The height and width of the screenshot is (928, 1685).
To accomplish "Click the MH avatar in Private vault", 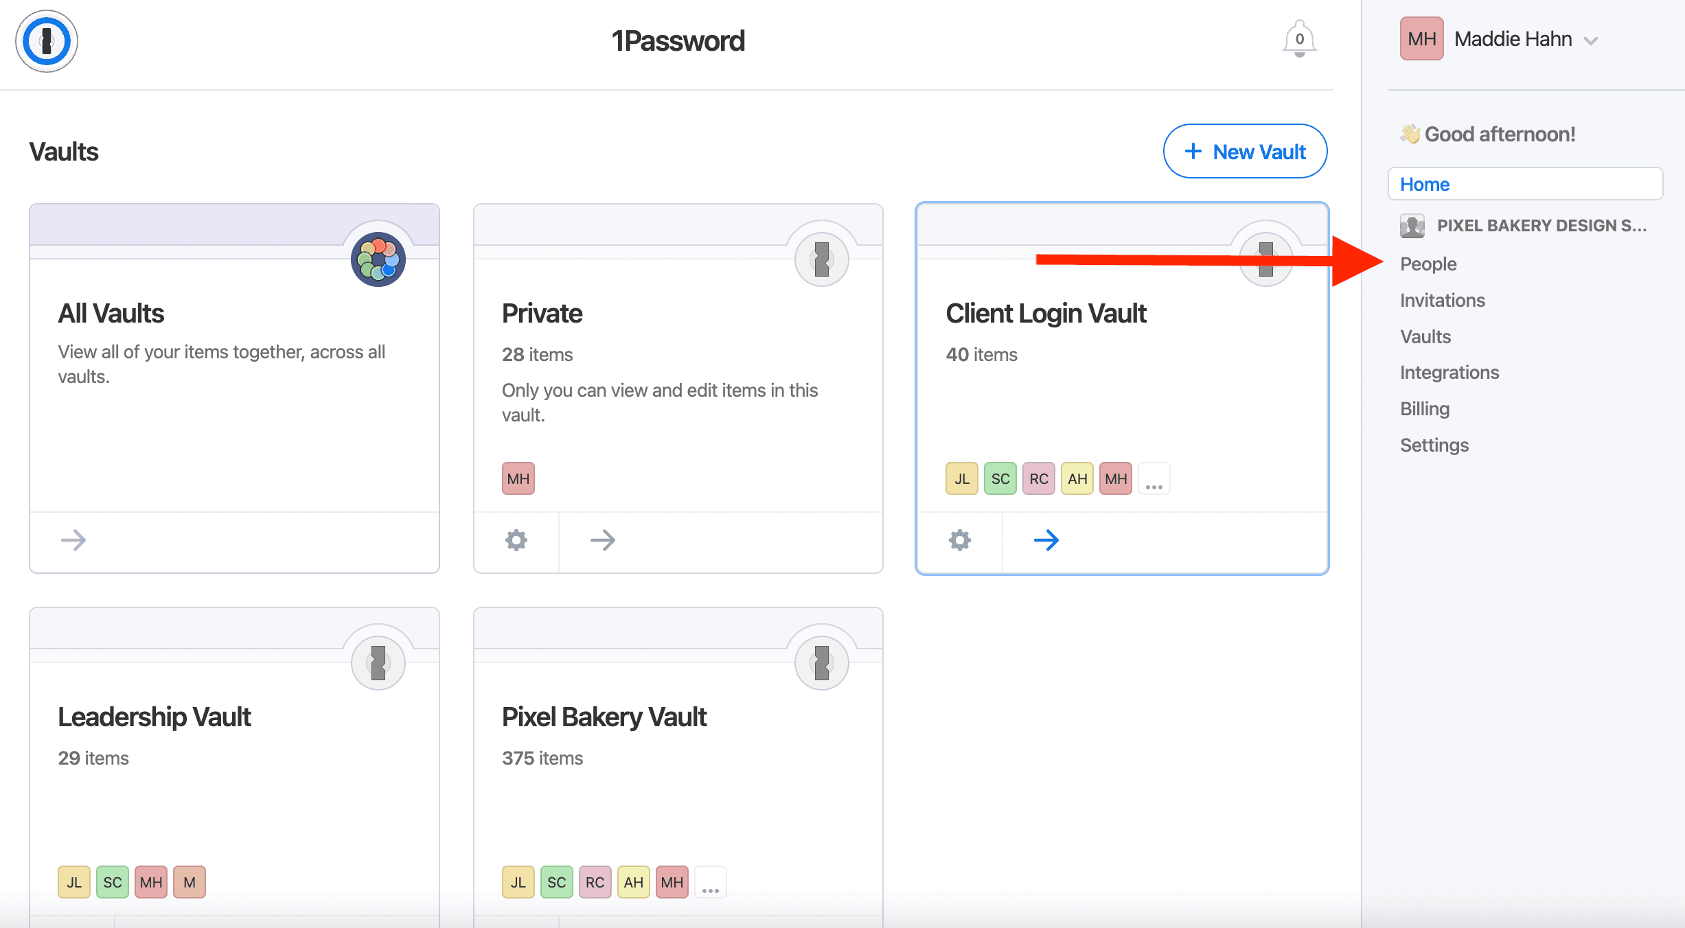I will tap(518, 479).
